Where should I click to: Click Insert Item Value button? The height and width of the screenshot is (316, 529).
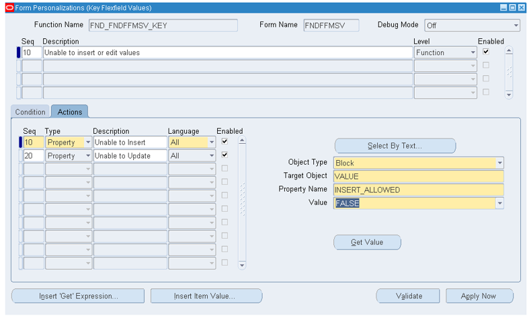(x=206, y=296)
